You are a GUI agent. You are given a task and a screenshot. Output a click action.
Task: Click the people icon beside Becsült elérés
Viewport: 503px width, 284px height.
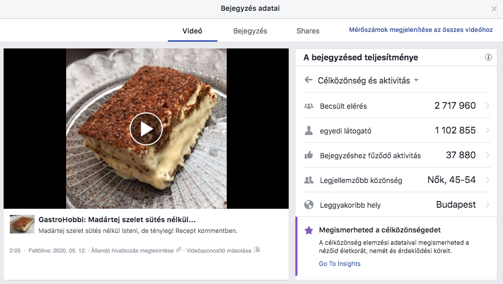(x=309, y=106)
